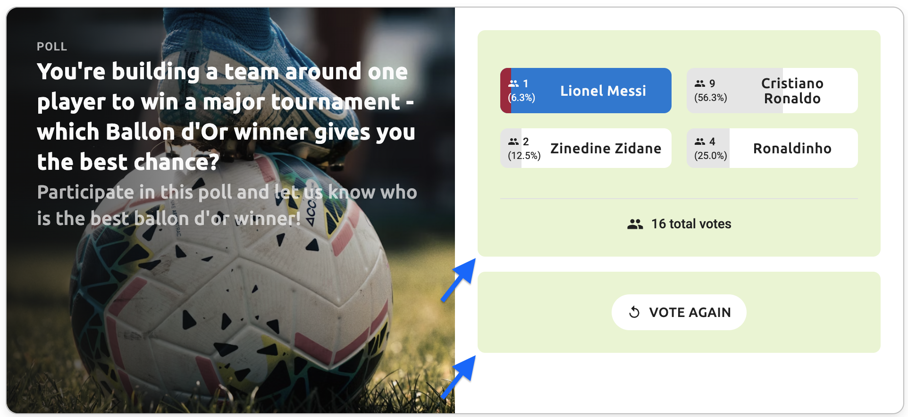Select the Ronaldinho answer name

coord(792,148)
